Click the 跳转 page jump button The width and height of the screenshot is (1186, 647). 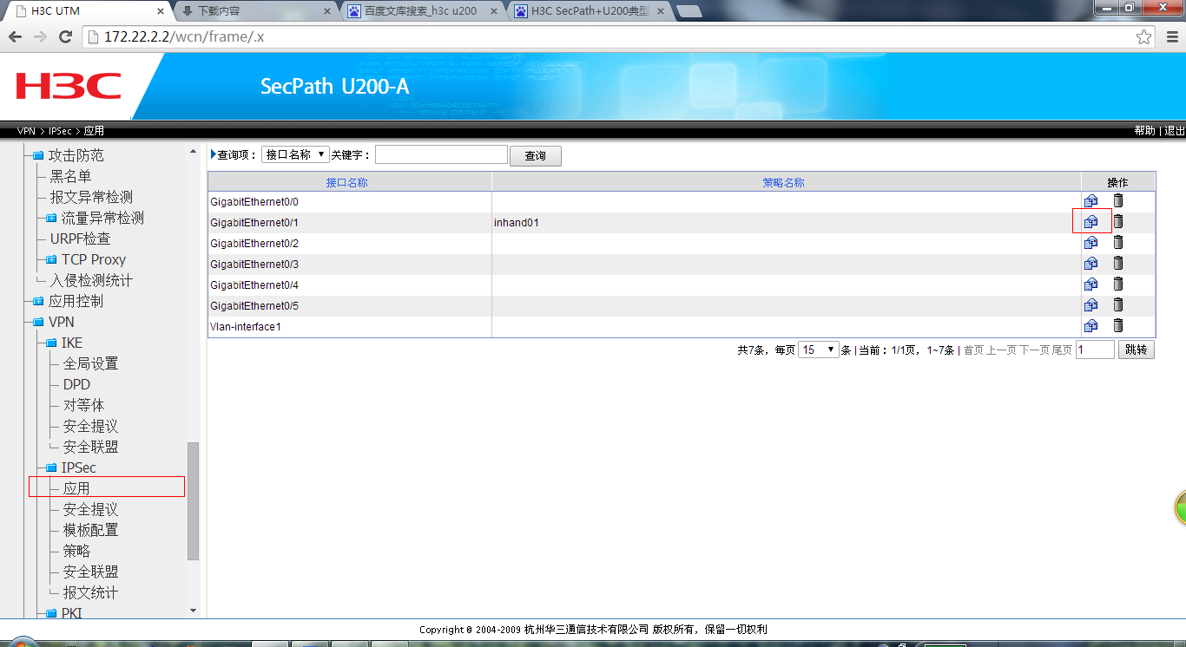pos(1136,350)
